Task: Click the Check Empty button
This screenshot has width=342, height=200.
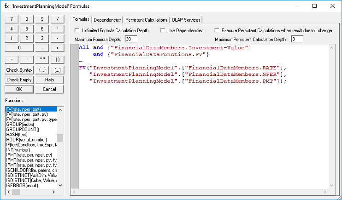Action: click(19, 80)
